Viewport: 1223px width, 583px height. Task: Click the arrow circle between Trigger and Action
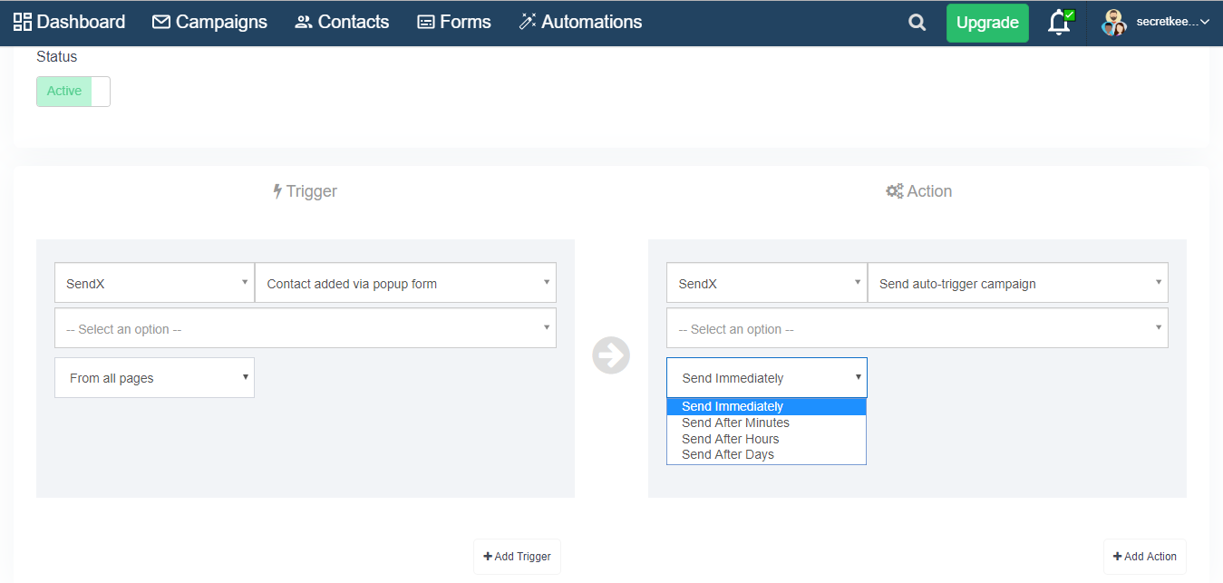tap(611, 355)
